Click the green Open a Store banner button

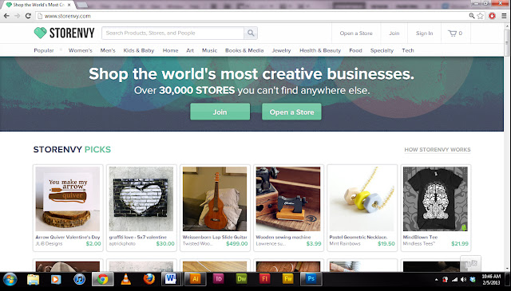[291, 112]
